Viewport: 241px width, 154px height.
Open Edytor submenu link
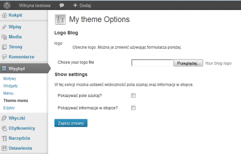(x=9, y=108)
